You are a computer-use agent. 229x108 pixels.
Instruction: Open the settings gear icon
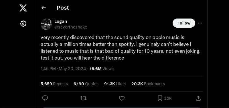tap(23, 24)
